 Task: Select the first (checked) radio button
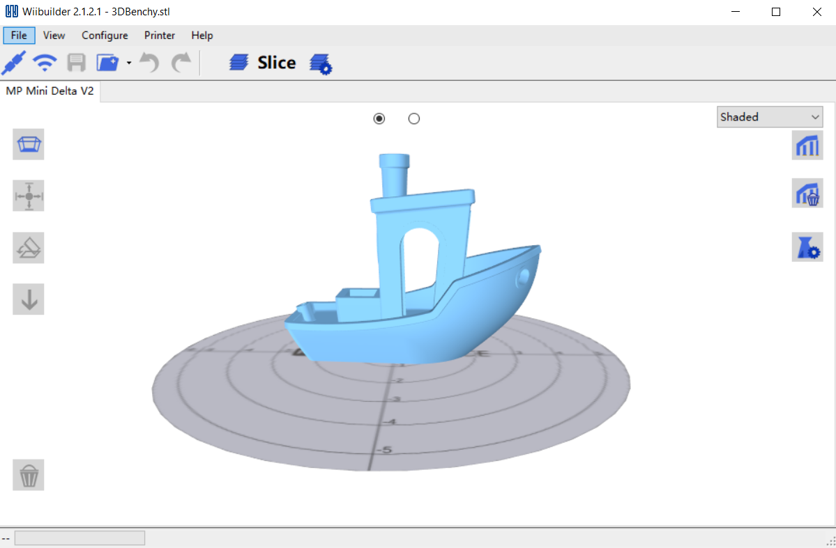click(x=379, y=118)
